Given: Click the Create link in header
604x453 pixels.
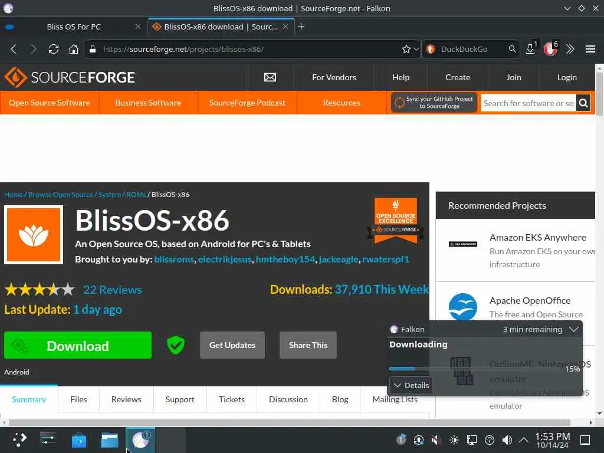Looking at the screenshot, I should pyautogui.click(x=458, y=77).
